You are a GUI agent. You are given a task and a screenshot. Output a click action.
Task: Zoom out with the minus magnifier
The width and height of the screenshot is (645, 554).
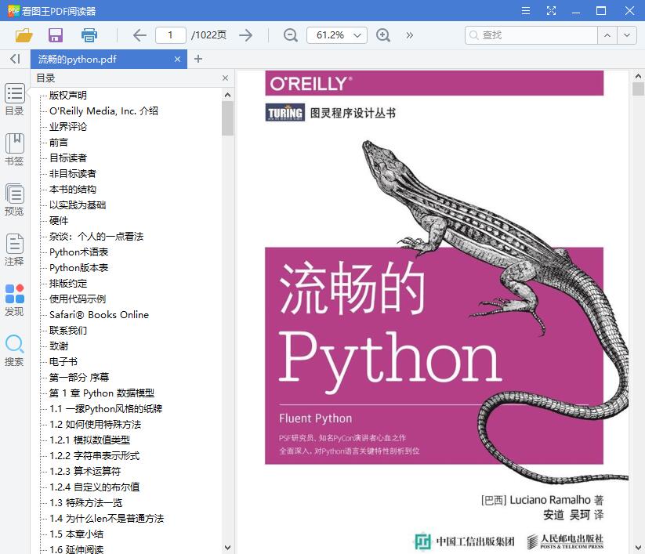tap(291, 35)
